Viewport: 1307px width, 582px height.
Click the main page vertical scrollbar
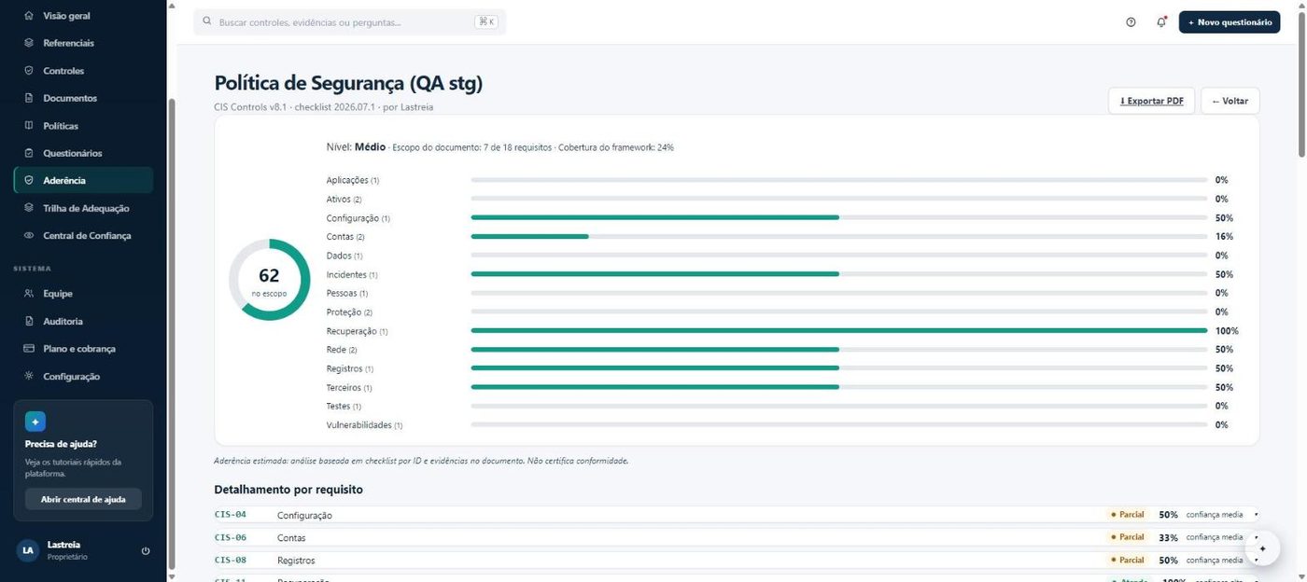click(1301, 84)
